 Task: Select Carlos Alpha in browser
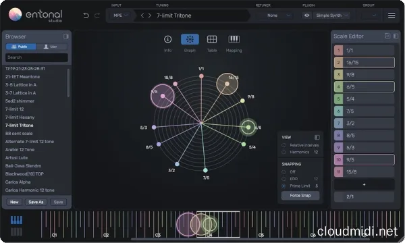point(18,182)
